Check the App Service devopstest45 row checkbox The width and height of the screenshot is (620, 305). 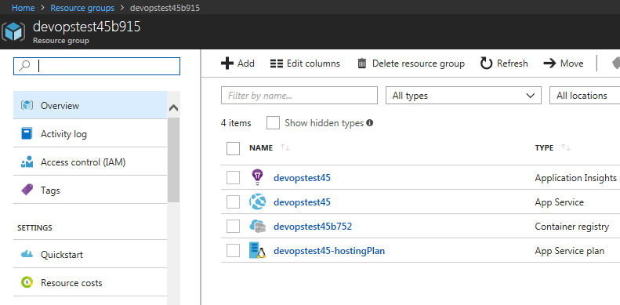coord(233,202)
